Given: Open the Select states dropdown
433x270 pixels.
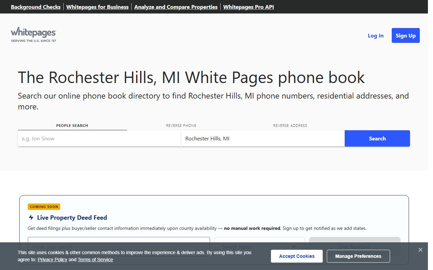Looking at the screenshot, I should (259, 247).
